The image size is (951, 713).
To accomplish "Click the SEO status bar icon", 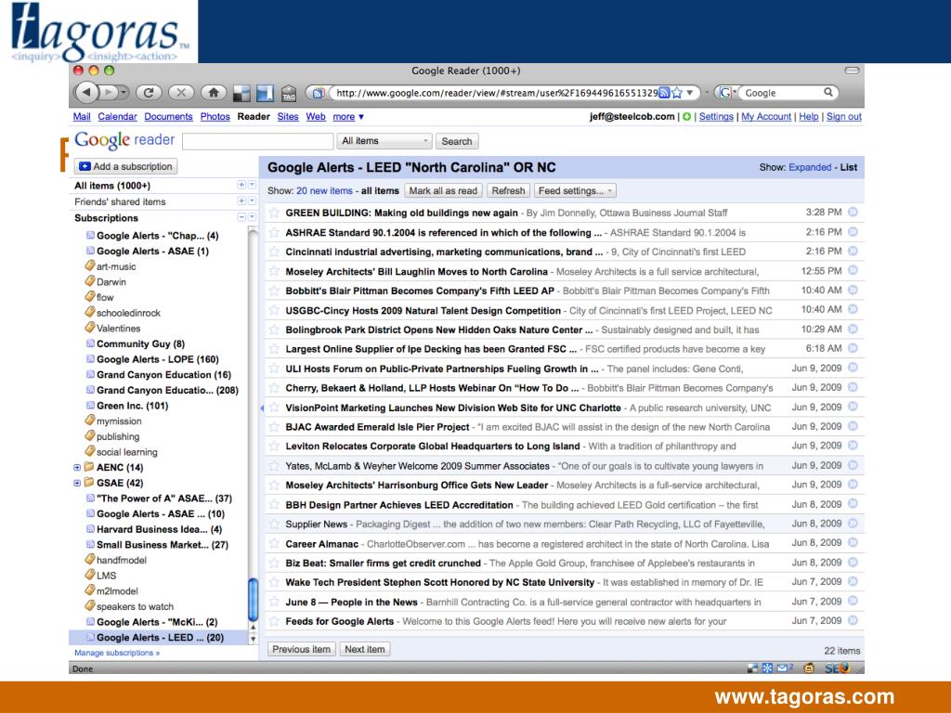I will tap(837, 668).
